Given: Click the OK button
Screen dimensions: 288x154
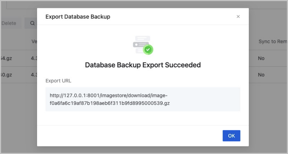Looking at the screenshot, I should point(231,136).
